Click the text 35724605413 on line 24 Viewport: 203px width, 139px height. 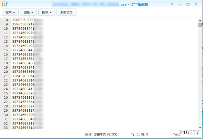(23, 89)
